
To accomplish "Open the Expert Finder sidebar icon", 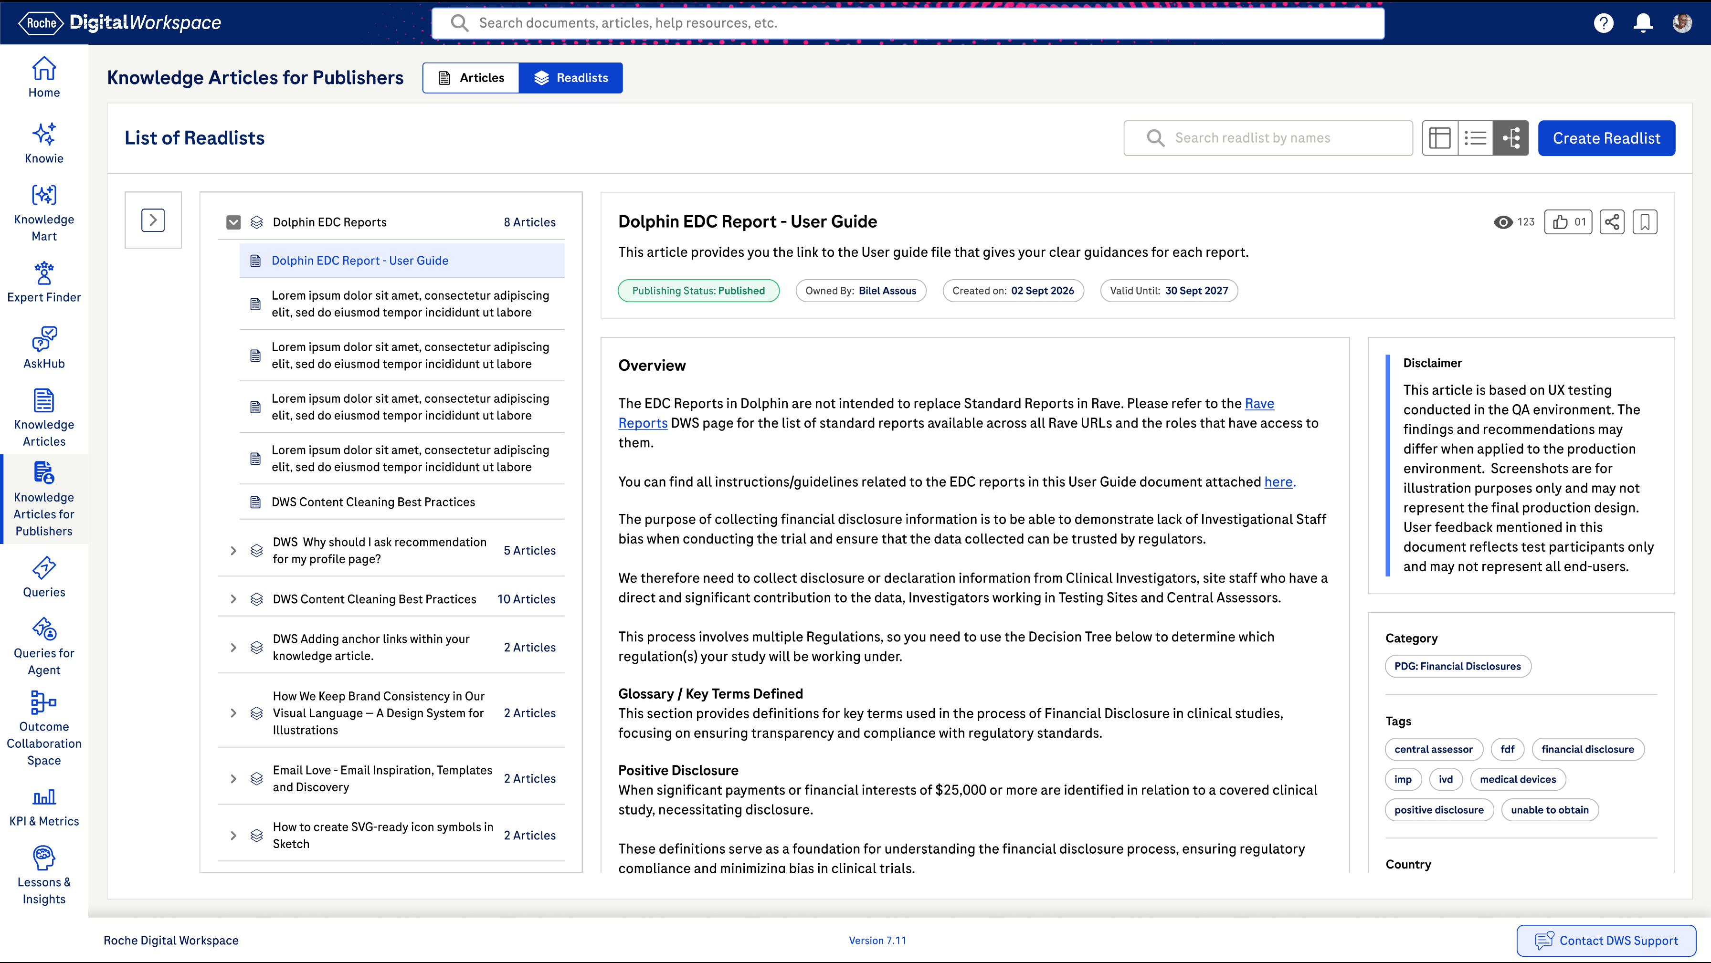I will 44,282.
